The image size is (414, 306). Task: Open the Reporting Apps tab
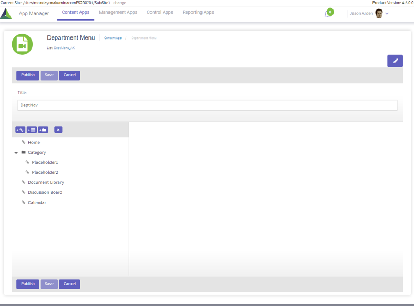tap(198, 12)
